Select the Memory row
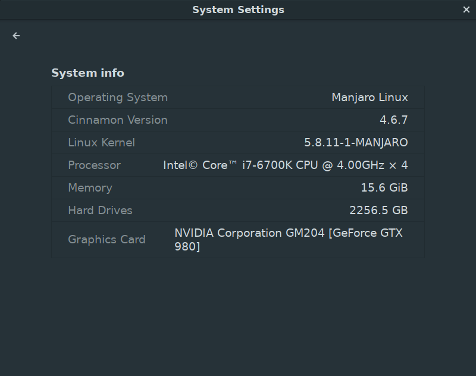Screen dimensions: 476x376 [238, 187]
